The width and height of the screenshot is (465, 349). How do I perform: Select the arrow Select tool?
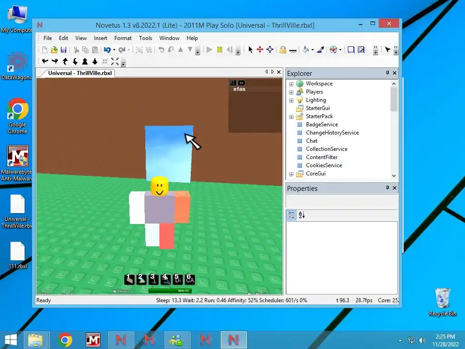(251, 50)
